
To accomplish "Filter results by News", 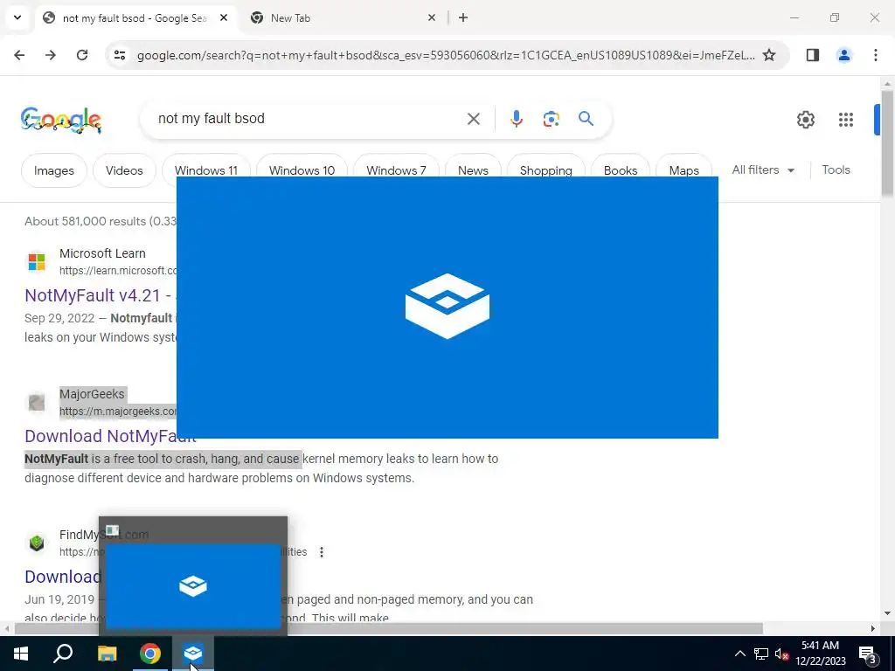I will point(473,165).
